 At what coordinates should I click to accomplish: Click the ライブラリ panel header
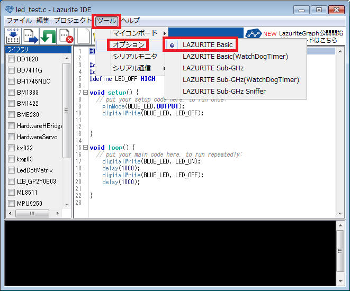click(x=38, y=50)
